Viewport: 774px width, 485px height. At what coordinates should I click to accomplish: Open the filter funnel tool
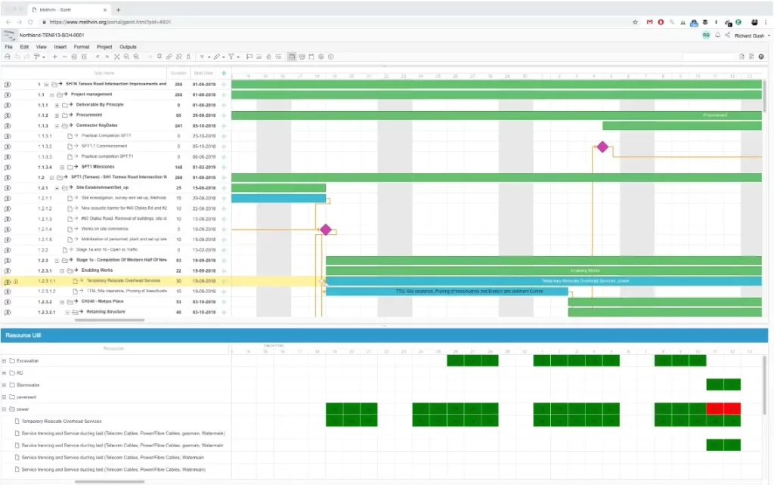[231, 57]
